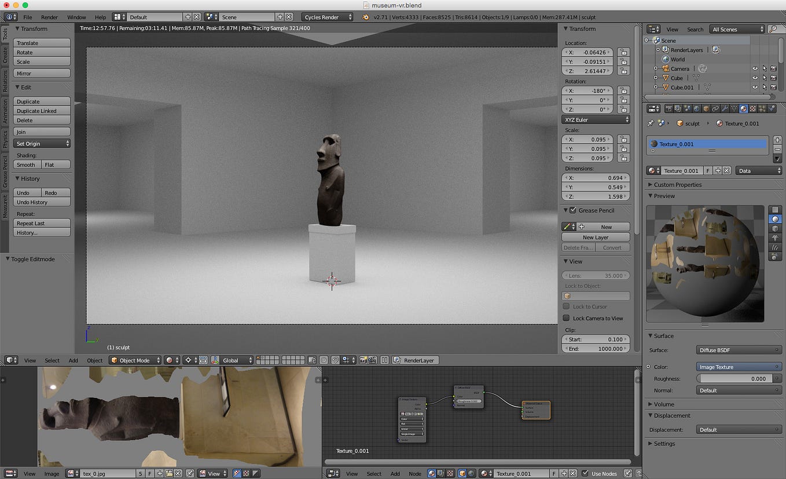This screenshot has height=479, width=786.
Task: Click the outliner search magnifier icon
Action: coord(773,29)
